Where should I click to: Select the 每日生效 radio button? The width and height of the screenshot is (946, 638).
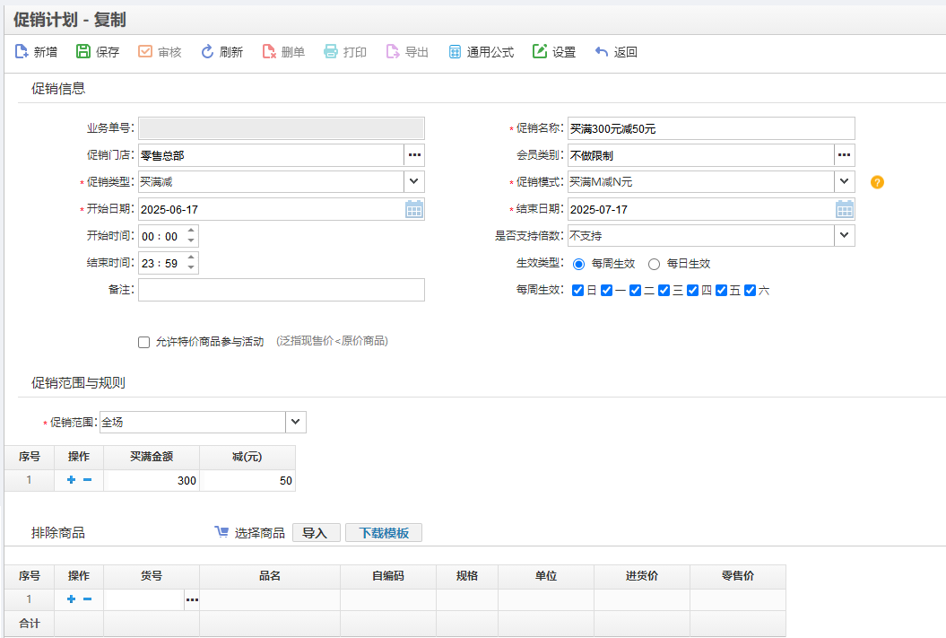654,264
